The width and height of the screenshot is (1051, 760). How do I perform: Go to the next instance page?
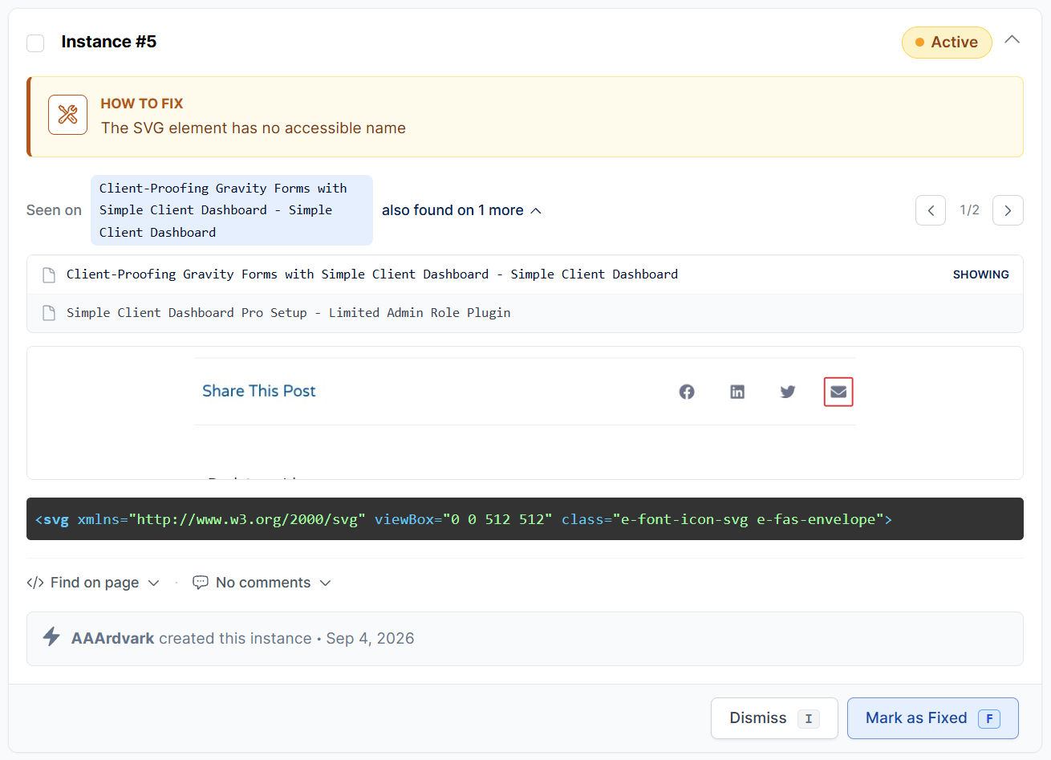point(1008,210)
